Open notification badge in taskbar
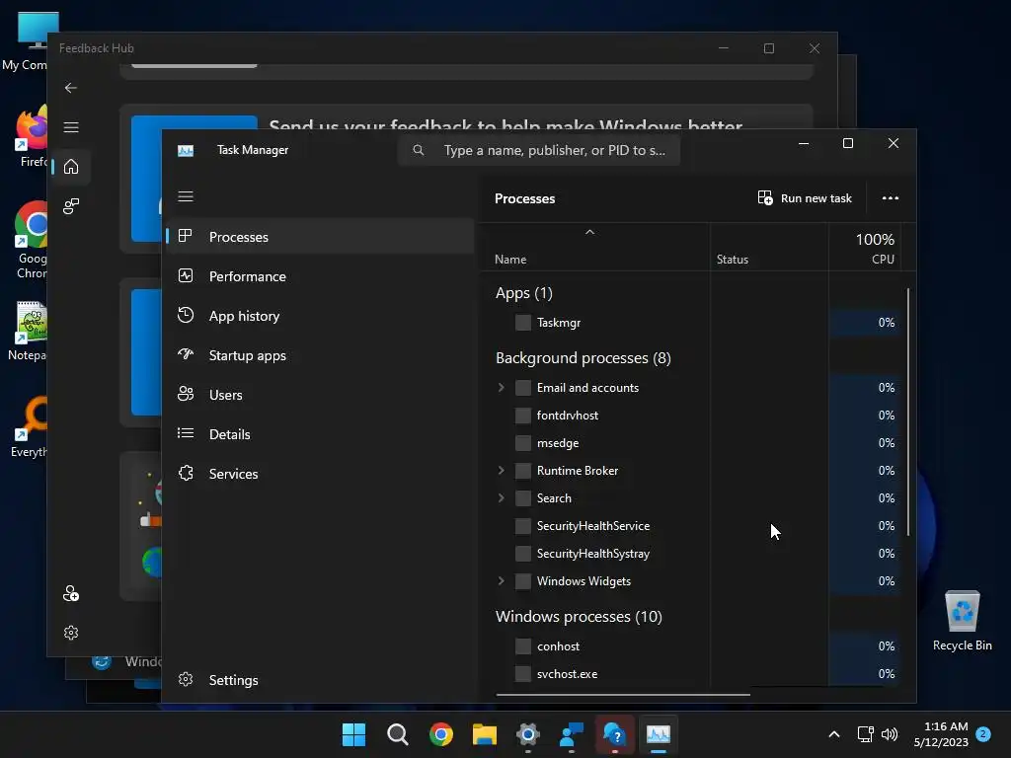Image resolution: width=1011 pixels, height=758 pixels. point(983,733)
